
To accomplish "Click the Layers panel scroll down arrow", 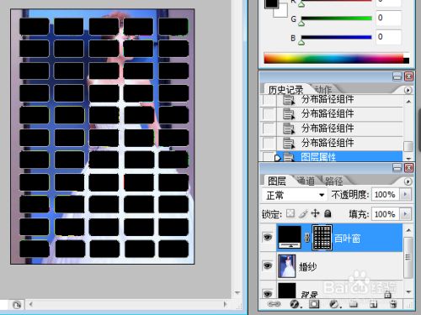I will pos(408,291).
